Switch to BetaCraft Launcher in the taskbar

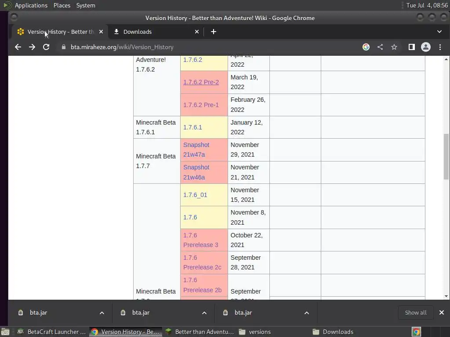click(52, 332)
